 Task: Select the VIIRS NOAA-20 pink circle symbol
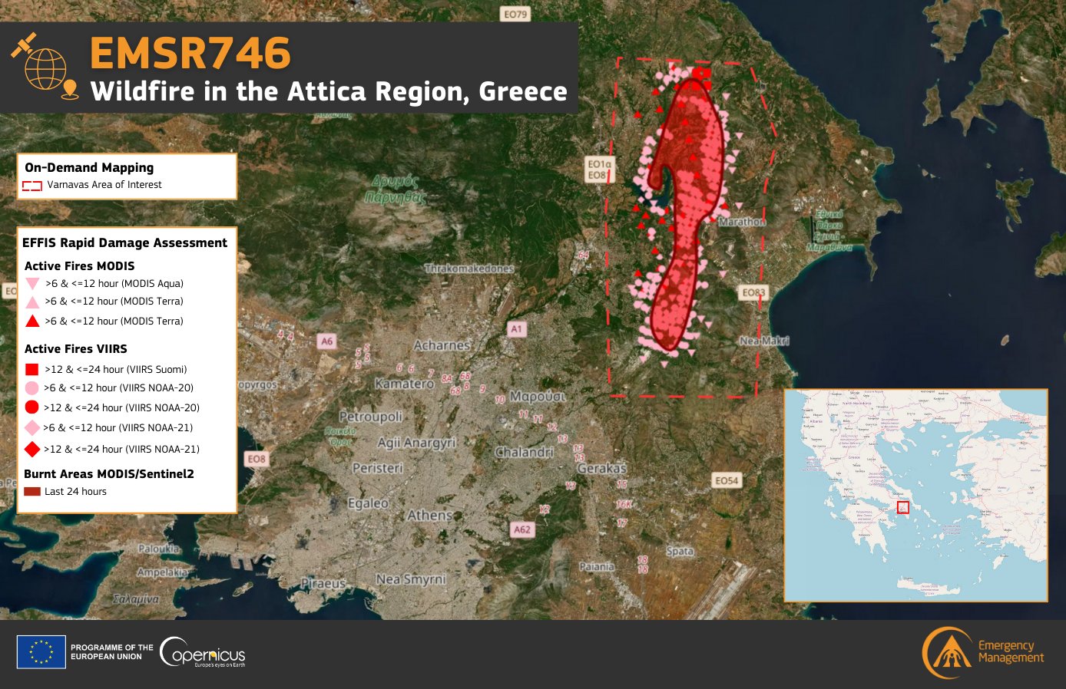pos(31,388)
